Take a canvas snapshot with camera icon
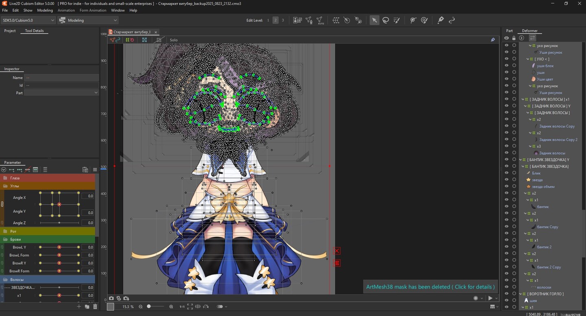 click(111, 298)
